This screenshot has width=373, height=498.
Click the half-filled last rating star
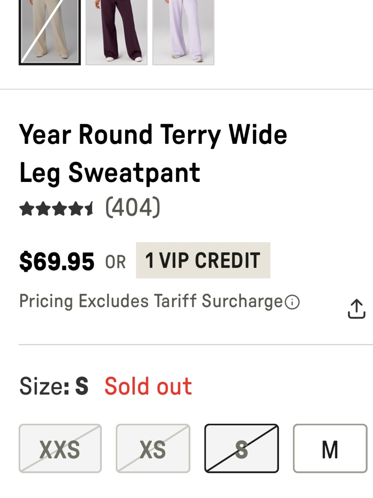click(89, 209)
